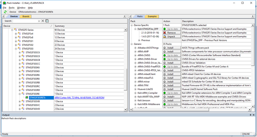
Task: Click the Action column header
Action: (172, 21)
